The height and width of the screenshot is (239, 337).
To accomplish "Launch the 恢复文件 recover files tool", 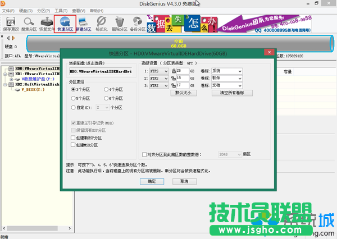I will 47,24.
